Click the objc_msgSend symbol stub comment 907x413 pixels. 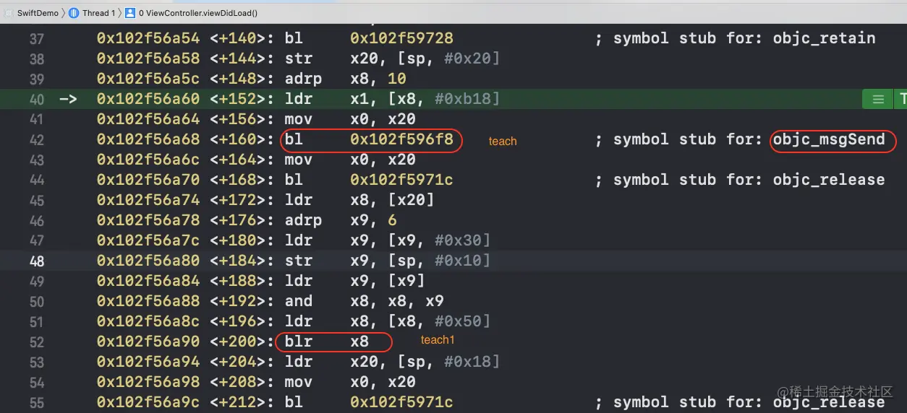[x=740, y=139]
